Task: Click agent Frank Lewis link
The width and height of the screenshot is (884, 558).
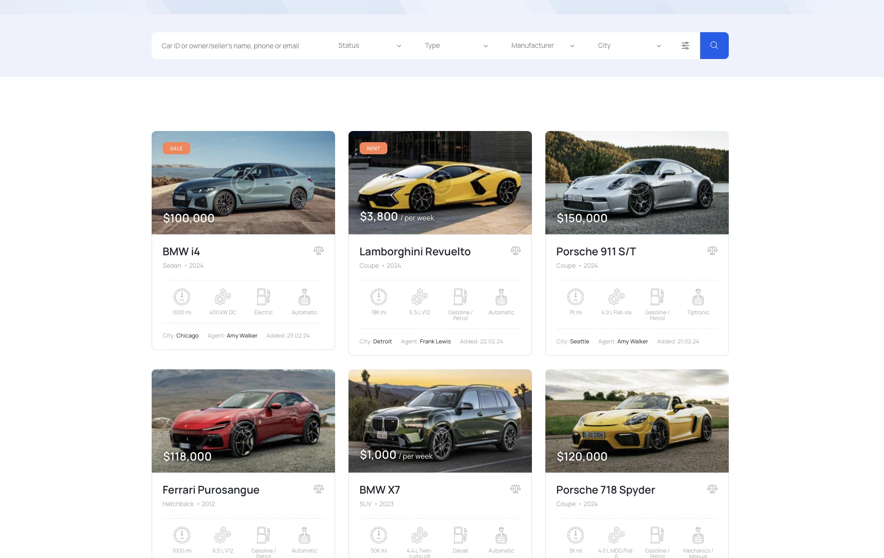Action: pyautogui.click(x=435, y=342)
